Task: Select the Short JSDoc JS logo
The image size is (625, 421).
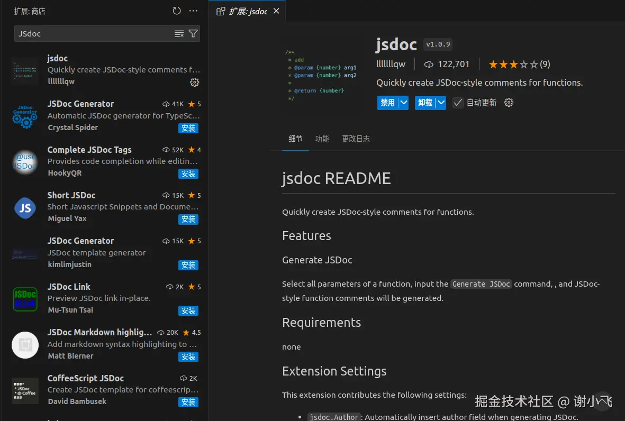Action: click(x=25, y=207)
